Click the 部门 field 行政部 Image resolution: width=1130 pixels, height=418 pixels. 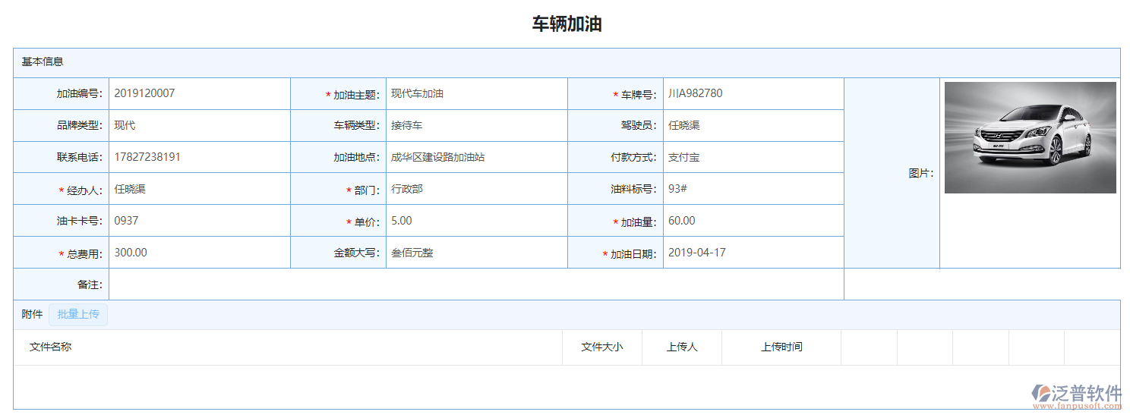point(476,189)
